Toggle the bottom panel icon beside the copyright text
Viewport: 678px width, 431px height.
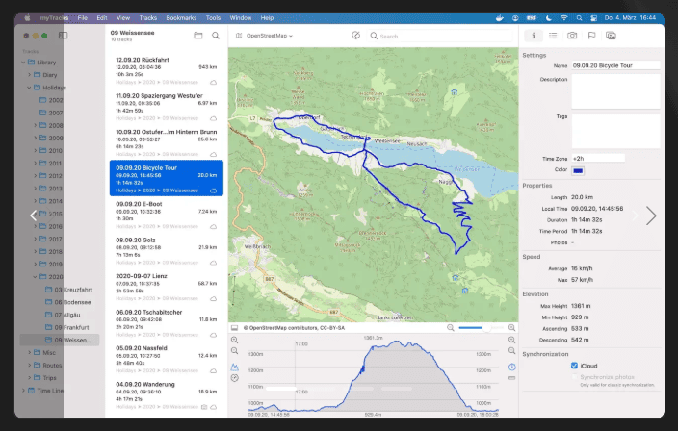pos(234,328)
